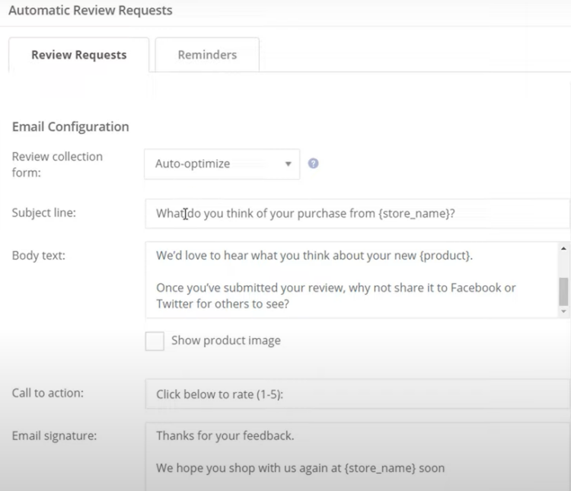Image resolution: width=571 pixels, height=491 pixels.
Task: Enable the Show product image checkbox
Action: point(155,341)
